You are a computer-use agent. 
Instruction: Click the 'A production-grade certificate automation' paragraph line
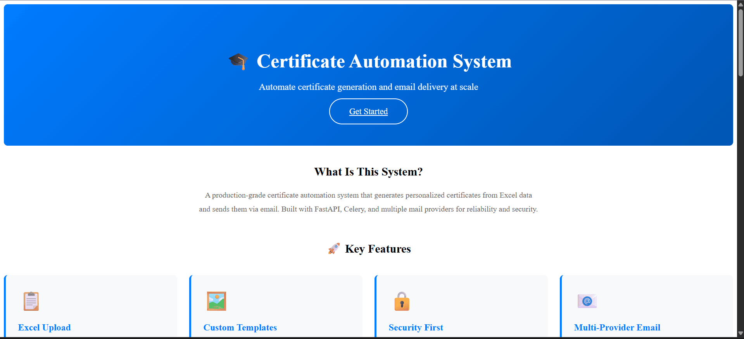coord(368,195)
